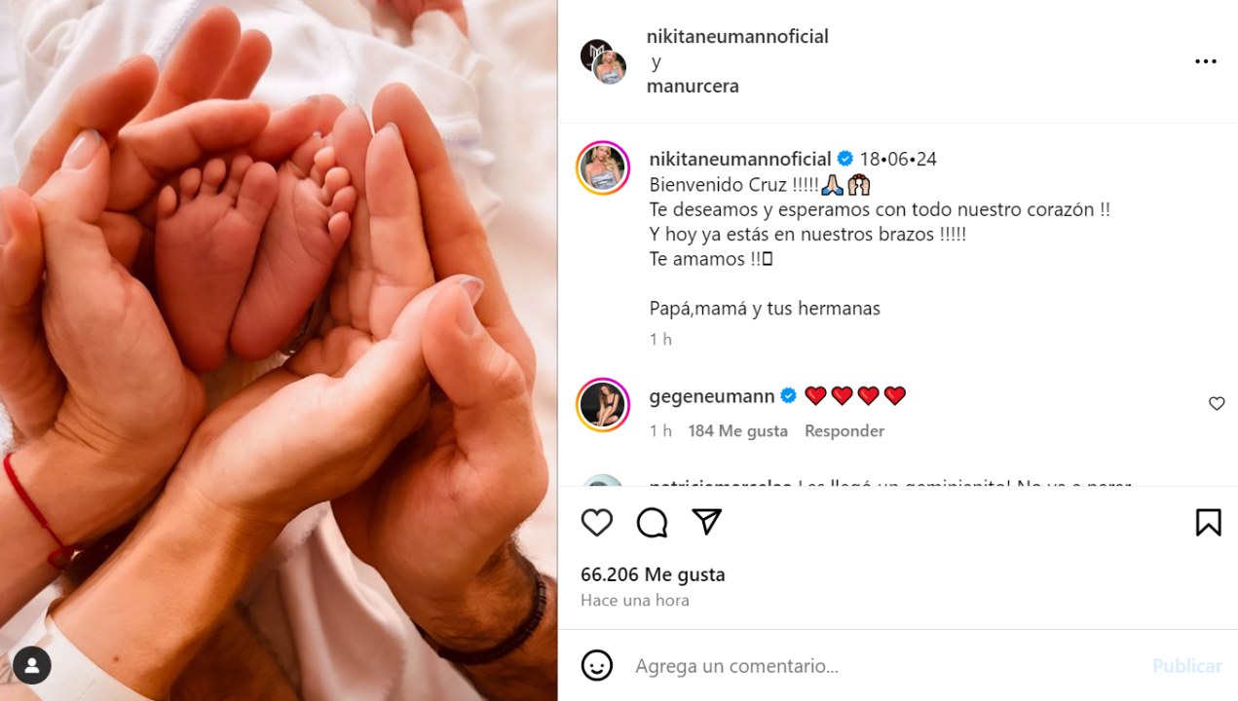The image size is (1238, 701).
Task: Open nikitaneumannoficial's story avatar in the caption
Action: tap(603, 167)
